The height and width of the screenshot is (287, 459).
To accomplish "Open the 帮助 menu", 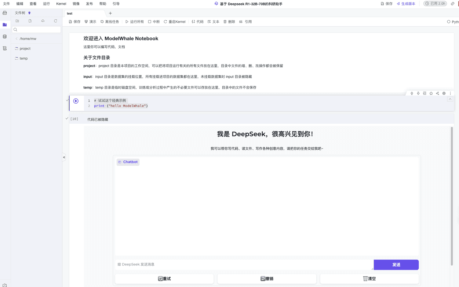I will tap(103, 4).
